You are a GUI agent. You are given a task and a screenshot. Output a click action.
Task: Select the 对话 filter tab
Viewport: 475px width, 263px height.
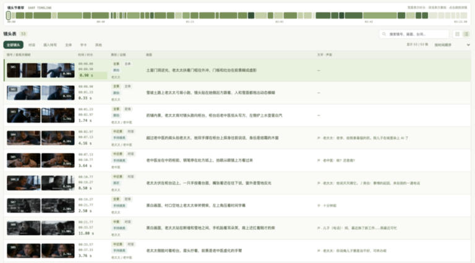32,45
